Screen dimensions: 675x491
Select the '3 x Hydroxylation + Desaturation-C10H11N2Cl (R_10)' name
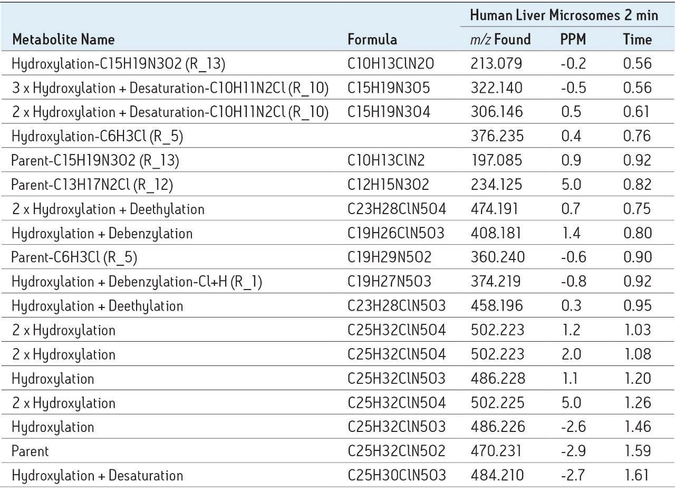(170, 88)
